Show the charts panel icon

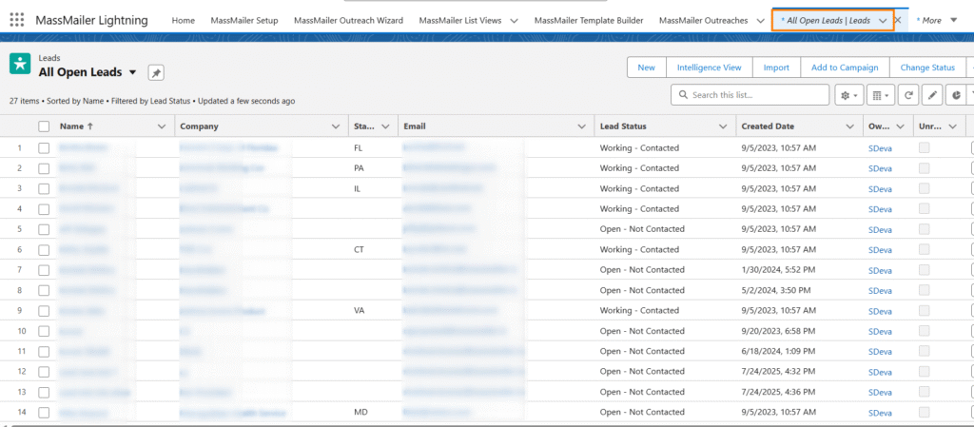pos(956,95)
